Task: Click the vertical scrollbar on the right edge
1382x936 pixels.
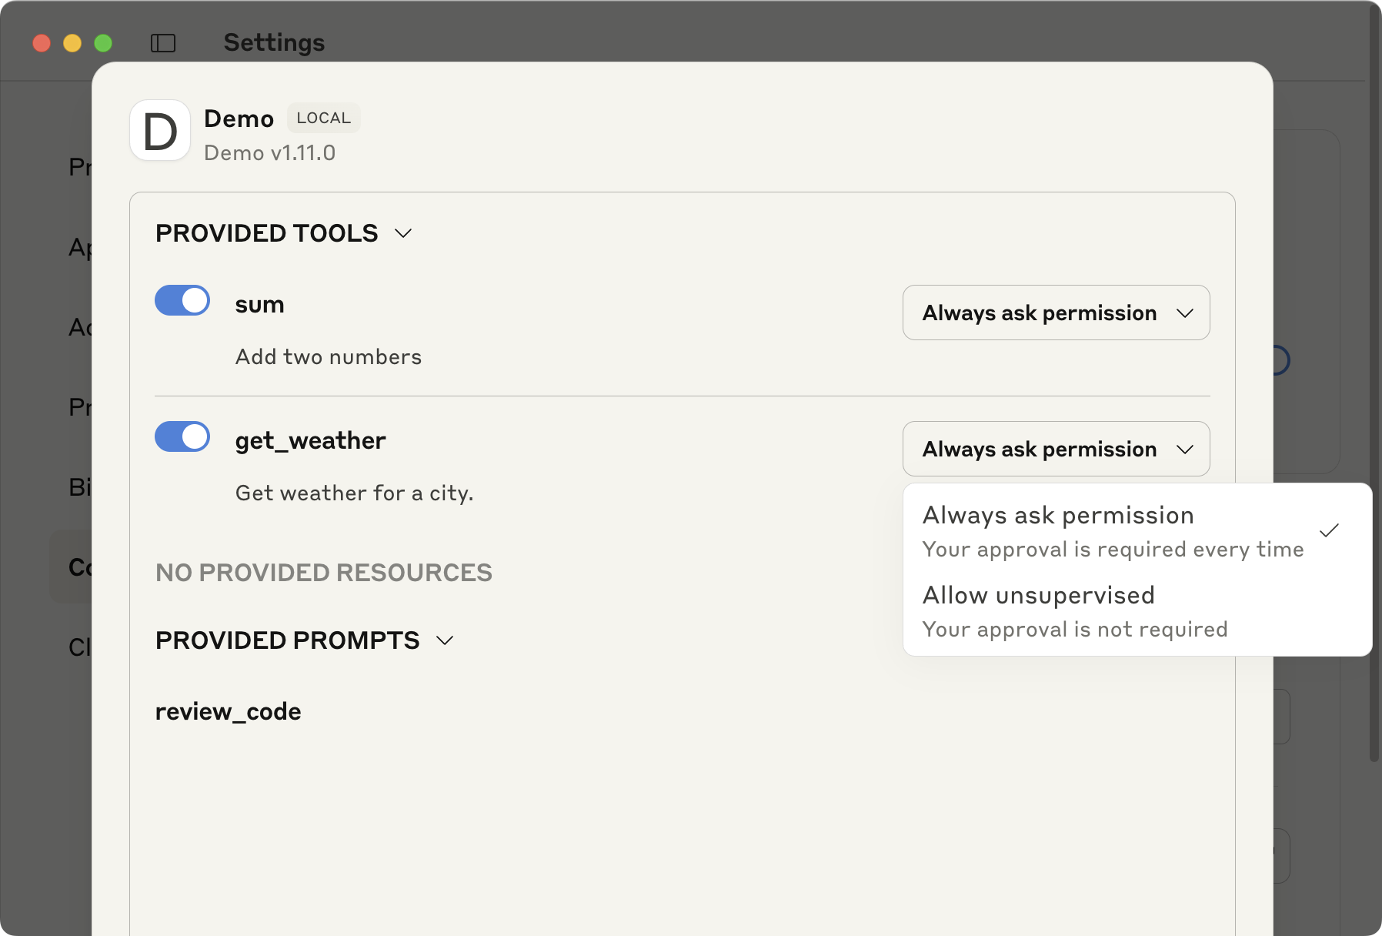Action: (1374, 385)
